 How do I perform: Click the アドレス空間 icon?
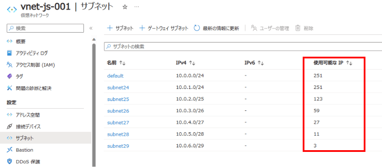pos(10,114)
